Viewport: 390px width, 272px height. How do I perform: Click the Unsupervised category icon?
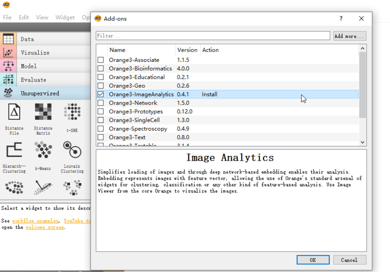8,93
